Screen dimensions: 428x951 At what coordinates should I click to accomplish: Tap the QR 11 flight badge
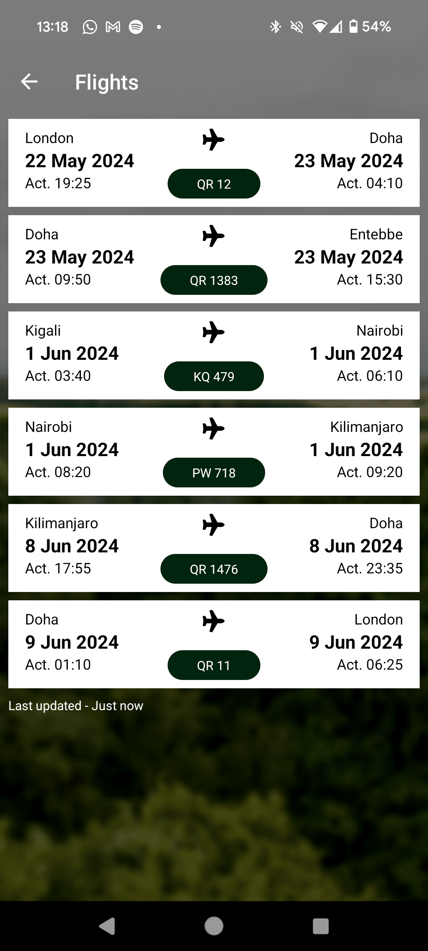pos(214,665)
